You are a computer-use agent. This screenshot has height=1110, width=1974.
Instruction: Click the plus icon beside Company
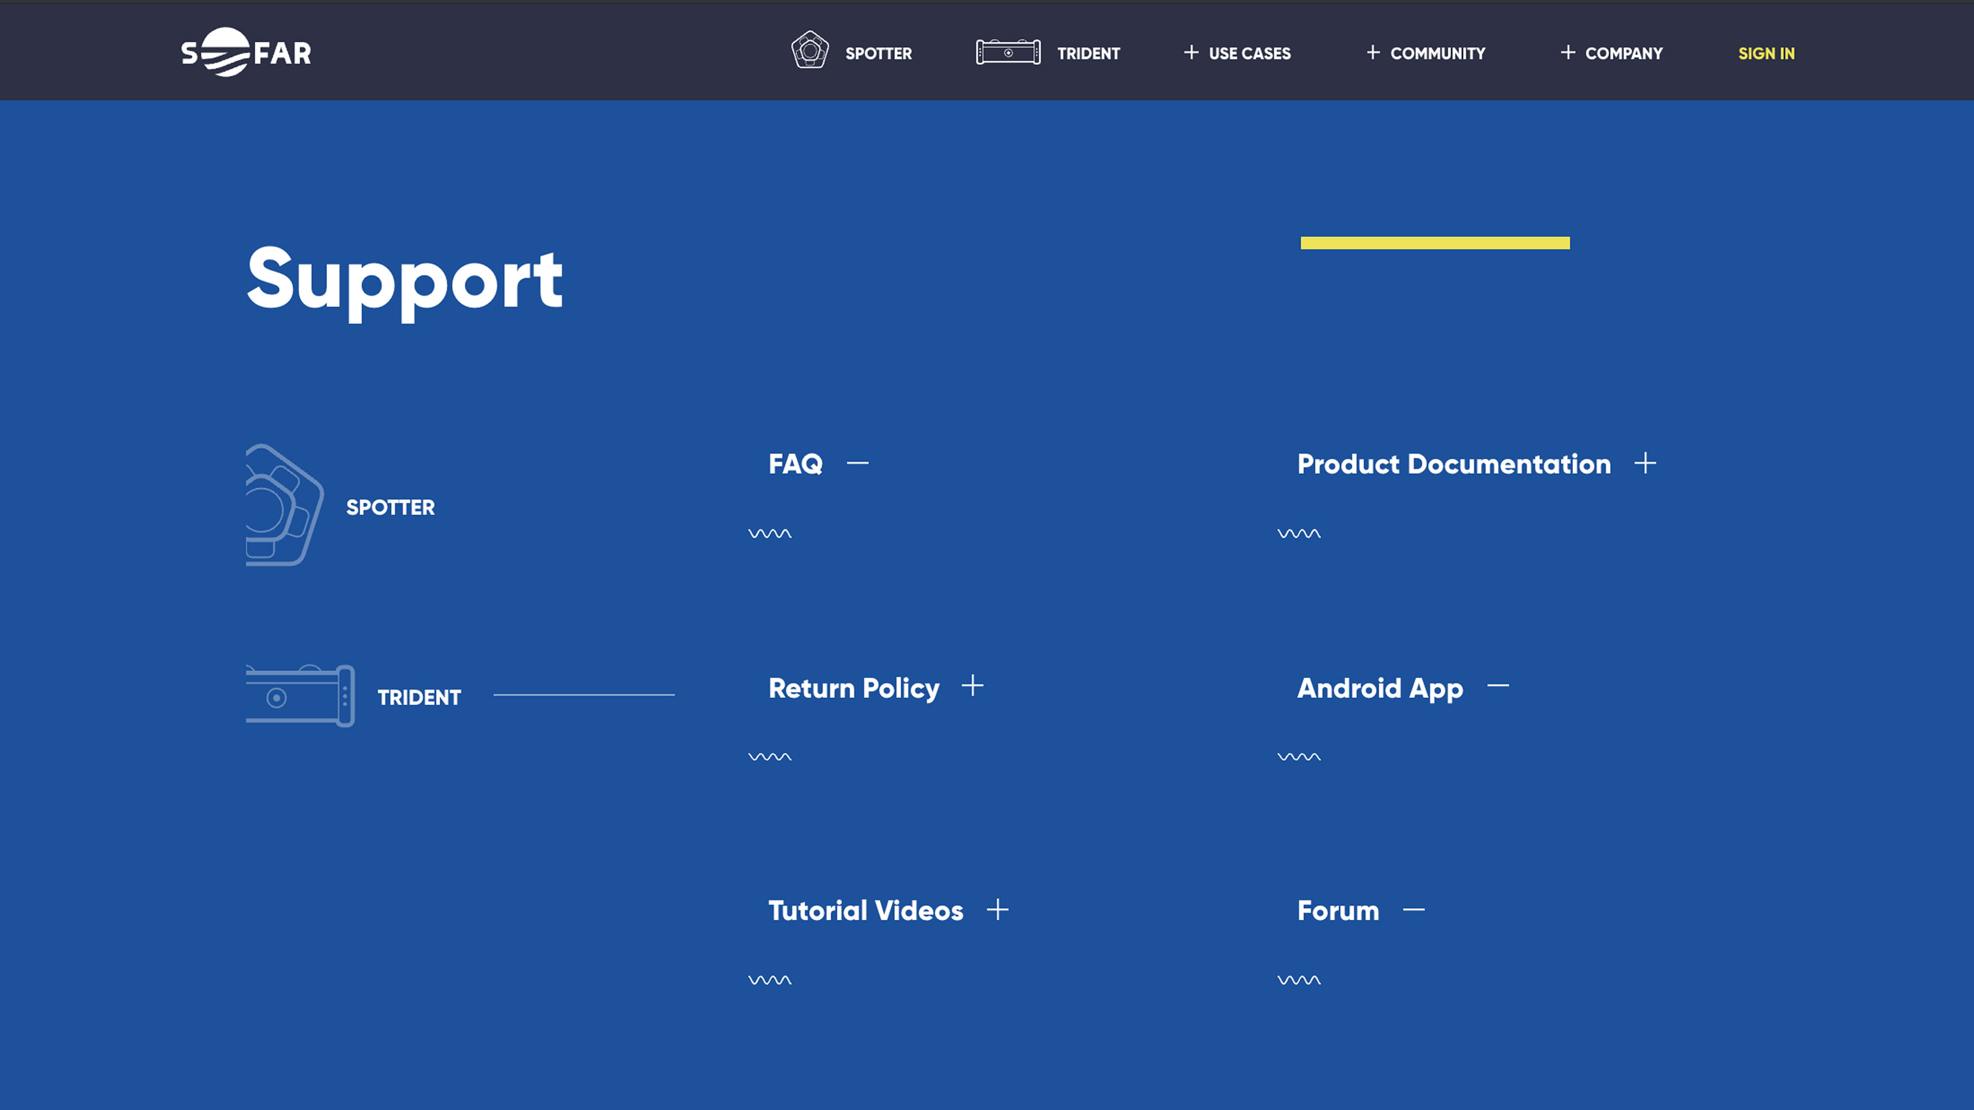1567,52
